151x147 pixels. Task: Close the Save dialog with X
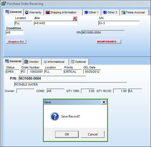pyautogui.click(x=104, y=102)
